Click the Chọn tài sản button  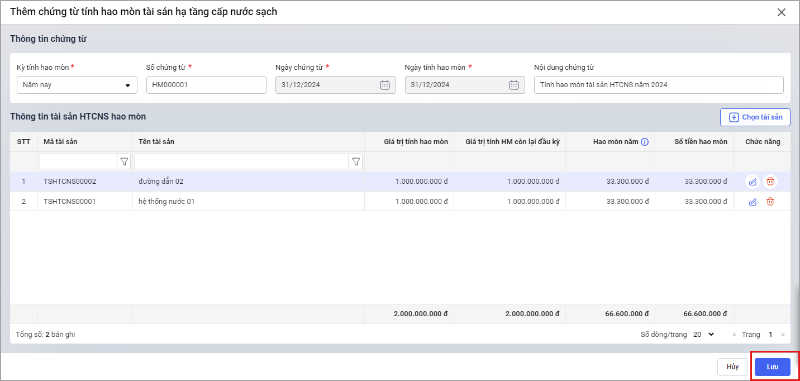click(755, 117)
